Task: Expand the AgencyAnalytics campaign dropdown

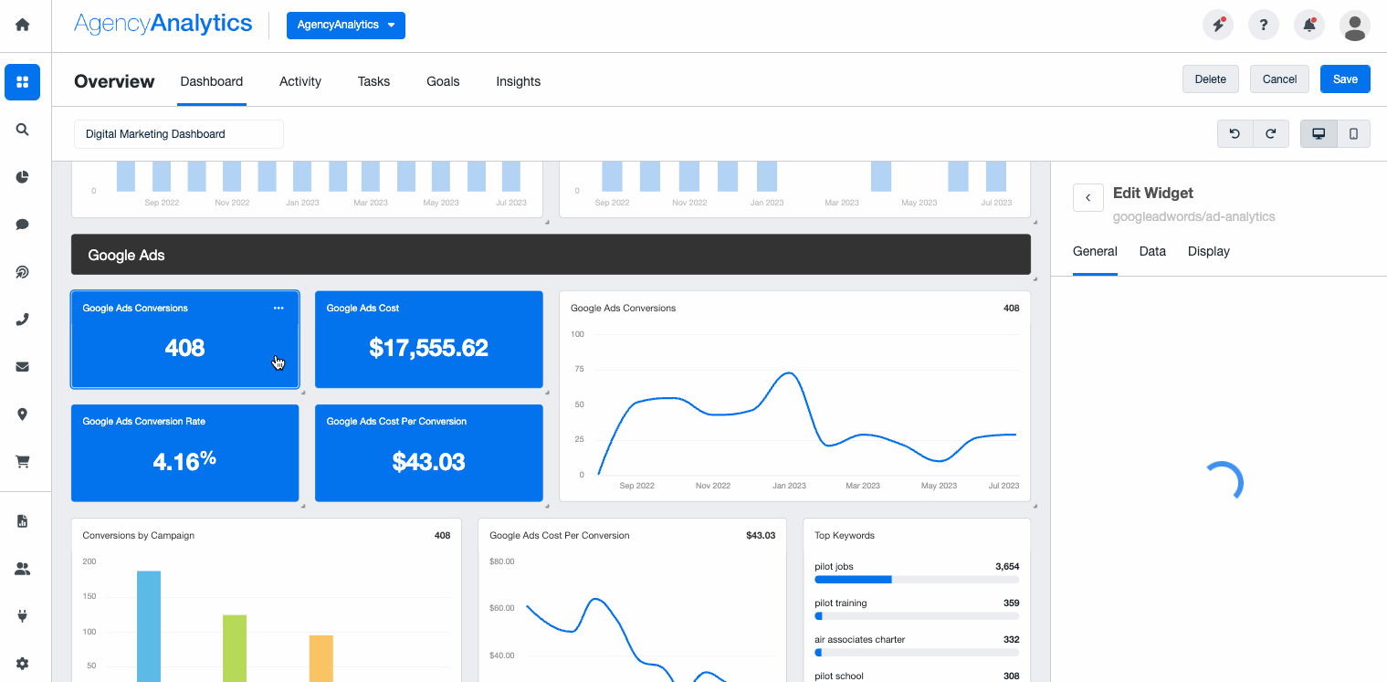Action: click(345, 26)
